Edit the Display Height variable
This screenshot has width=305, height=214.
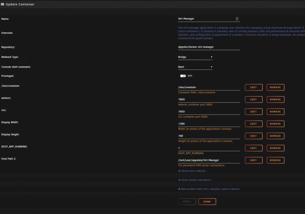(254, 136)
